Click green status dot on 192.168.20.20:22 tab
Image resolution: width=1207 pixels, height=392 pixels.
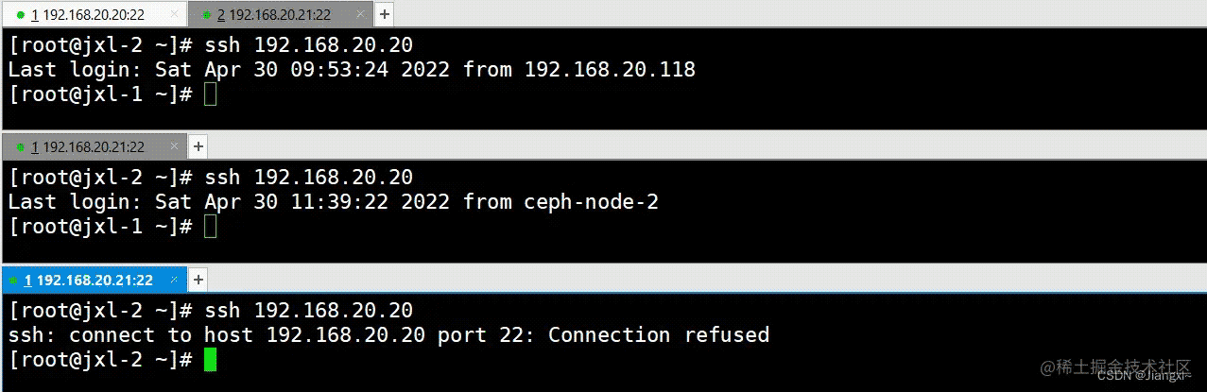click(x=21, y=14)
